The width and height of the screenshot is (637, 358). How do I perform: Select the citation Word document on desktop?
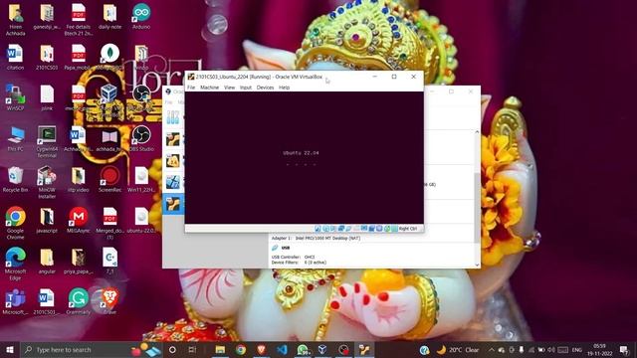(x=15, y=58)
